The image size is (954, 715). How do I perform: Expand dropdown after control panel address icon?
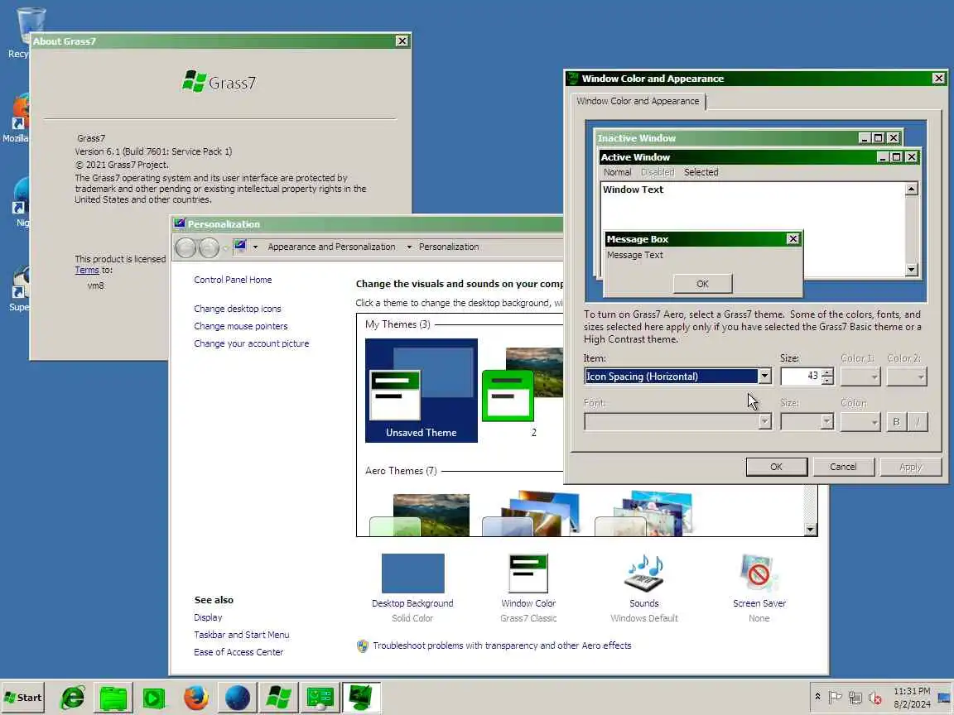pyautogui.click(x=255, y=247)
